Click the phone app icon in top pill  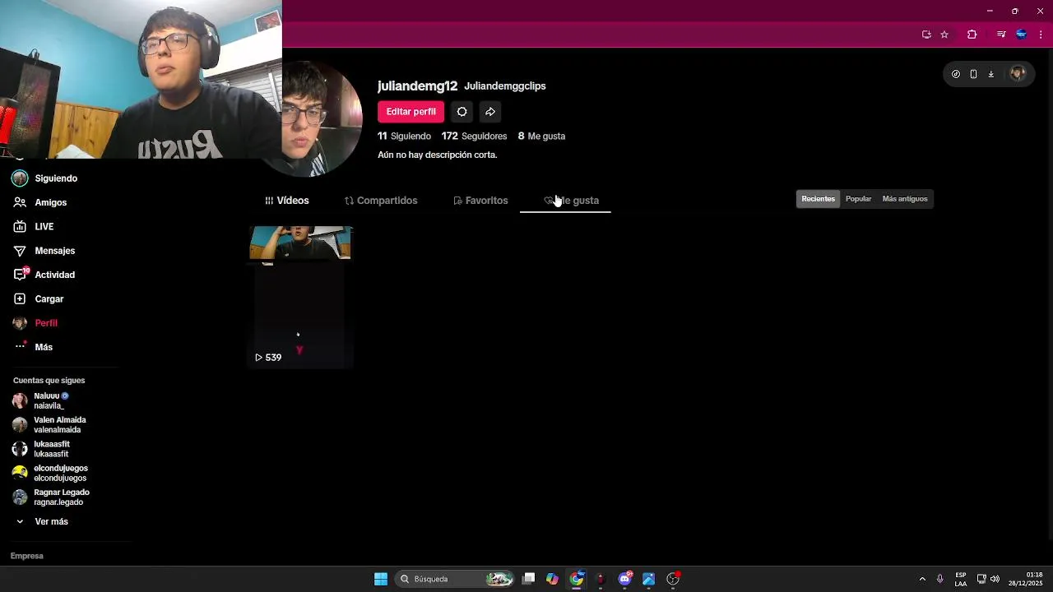point(973,74)
